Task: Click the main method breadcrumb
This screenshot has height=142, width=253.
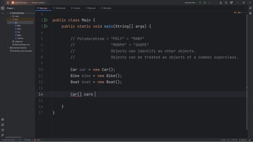Action: pyautogui.click(x=37, y=140)
